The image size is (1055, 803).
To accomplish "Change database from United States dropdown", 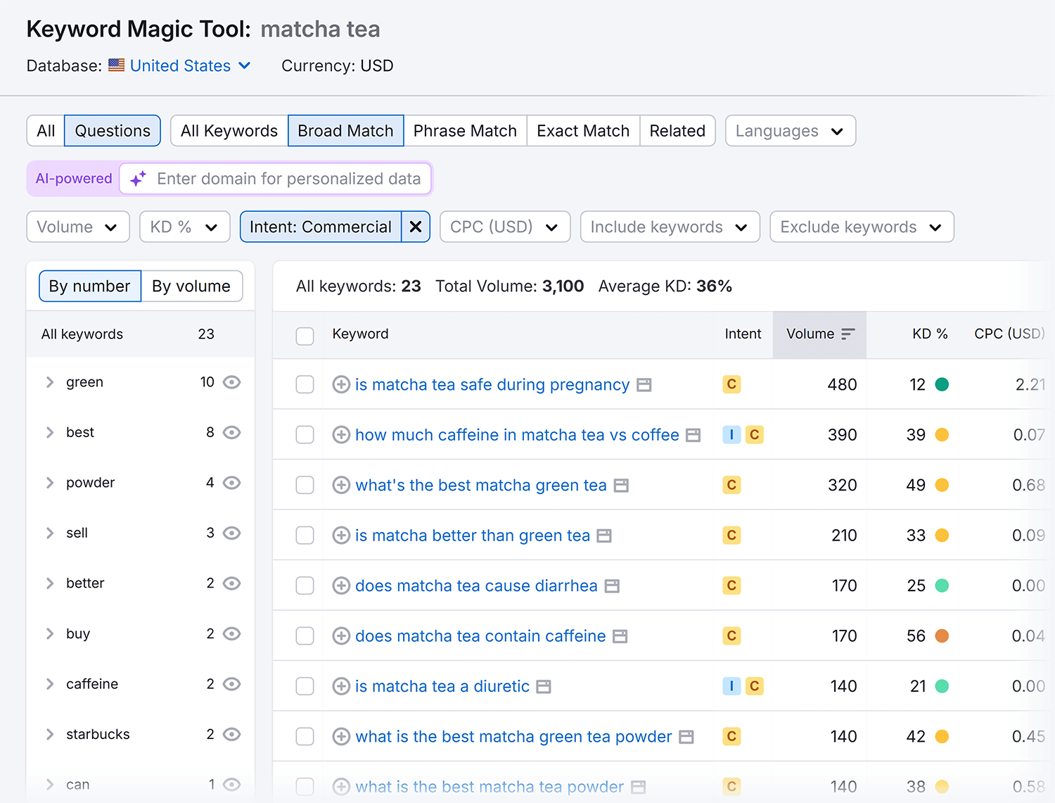I will point(190,65).
